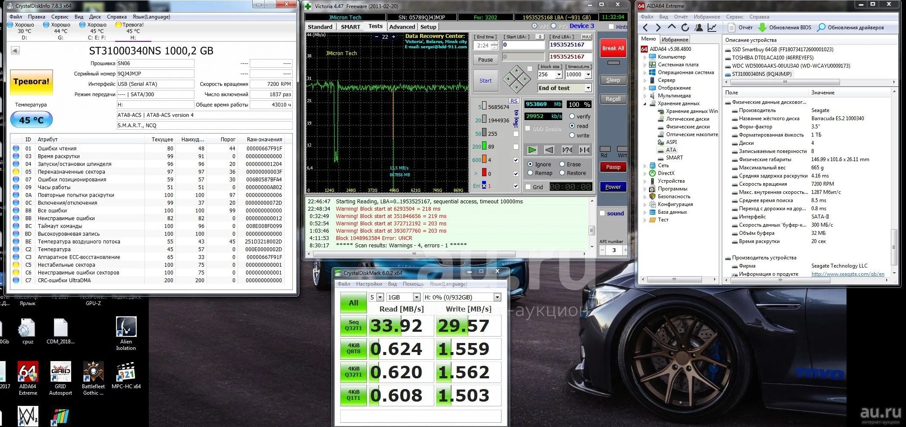Click the green Обновления BIOS arrow icon
Screen dimensions: 906x427
coord(762,28)
